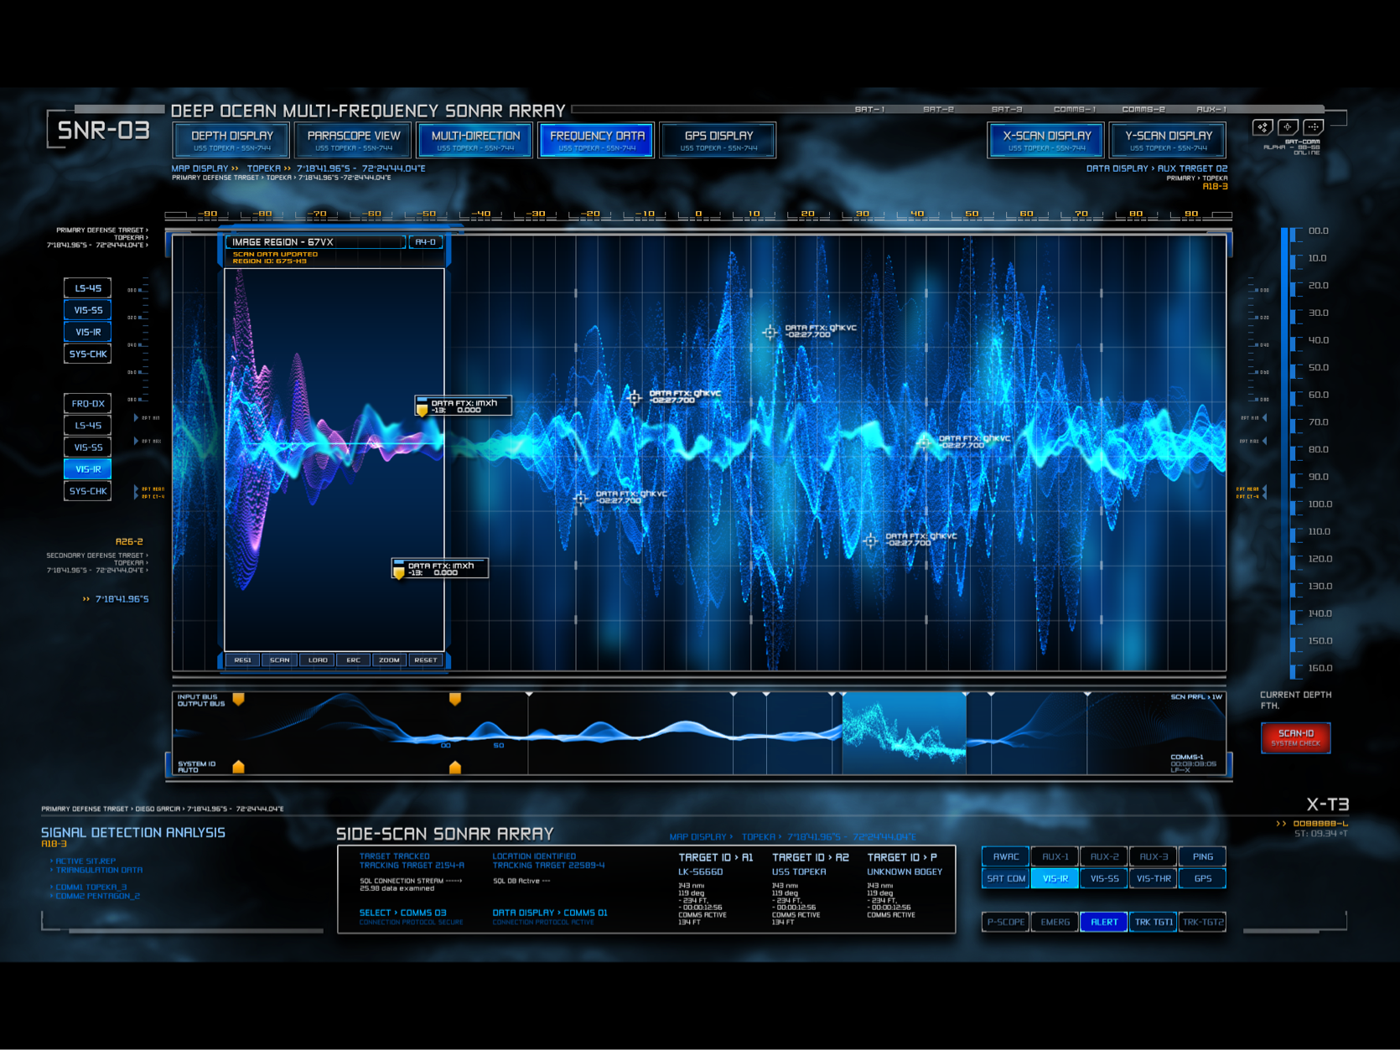1400x1050 pixels.
Task: Select AUX-1 in the top bar
Action: (1211, 109)
